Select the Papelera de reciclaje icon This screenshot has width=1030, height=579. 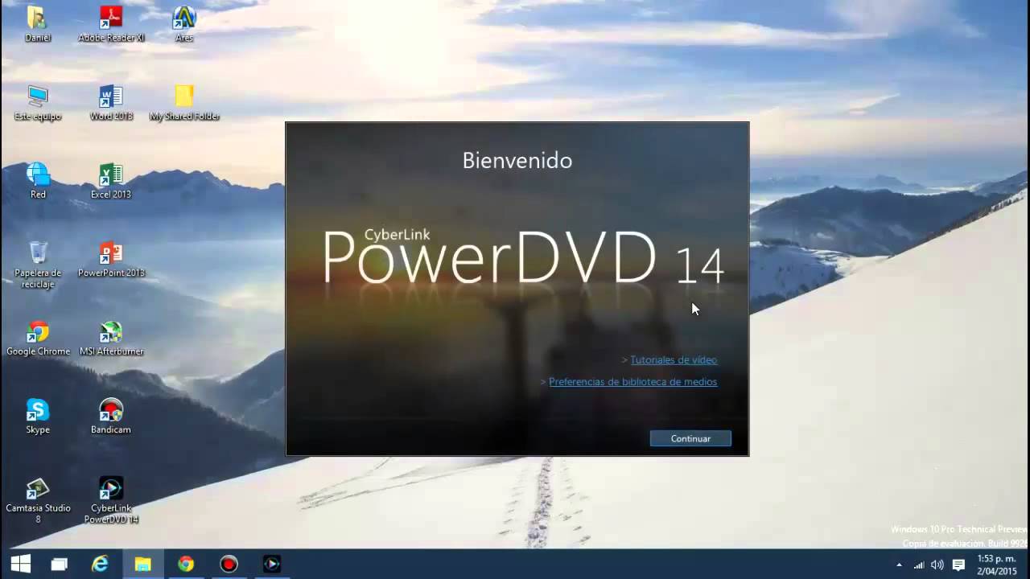click(38, 265)
